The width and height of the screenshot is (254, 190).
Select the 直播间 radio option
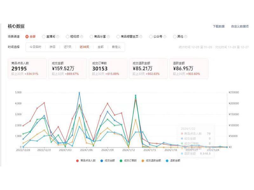[44, 37]
